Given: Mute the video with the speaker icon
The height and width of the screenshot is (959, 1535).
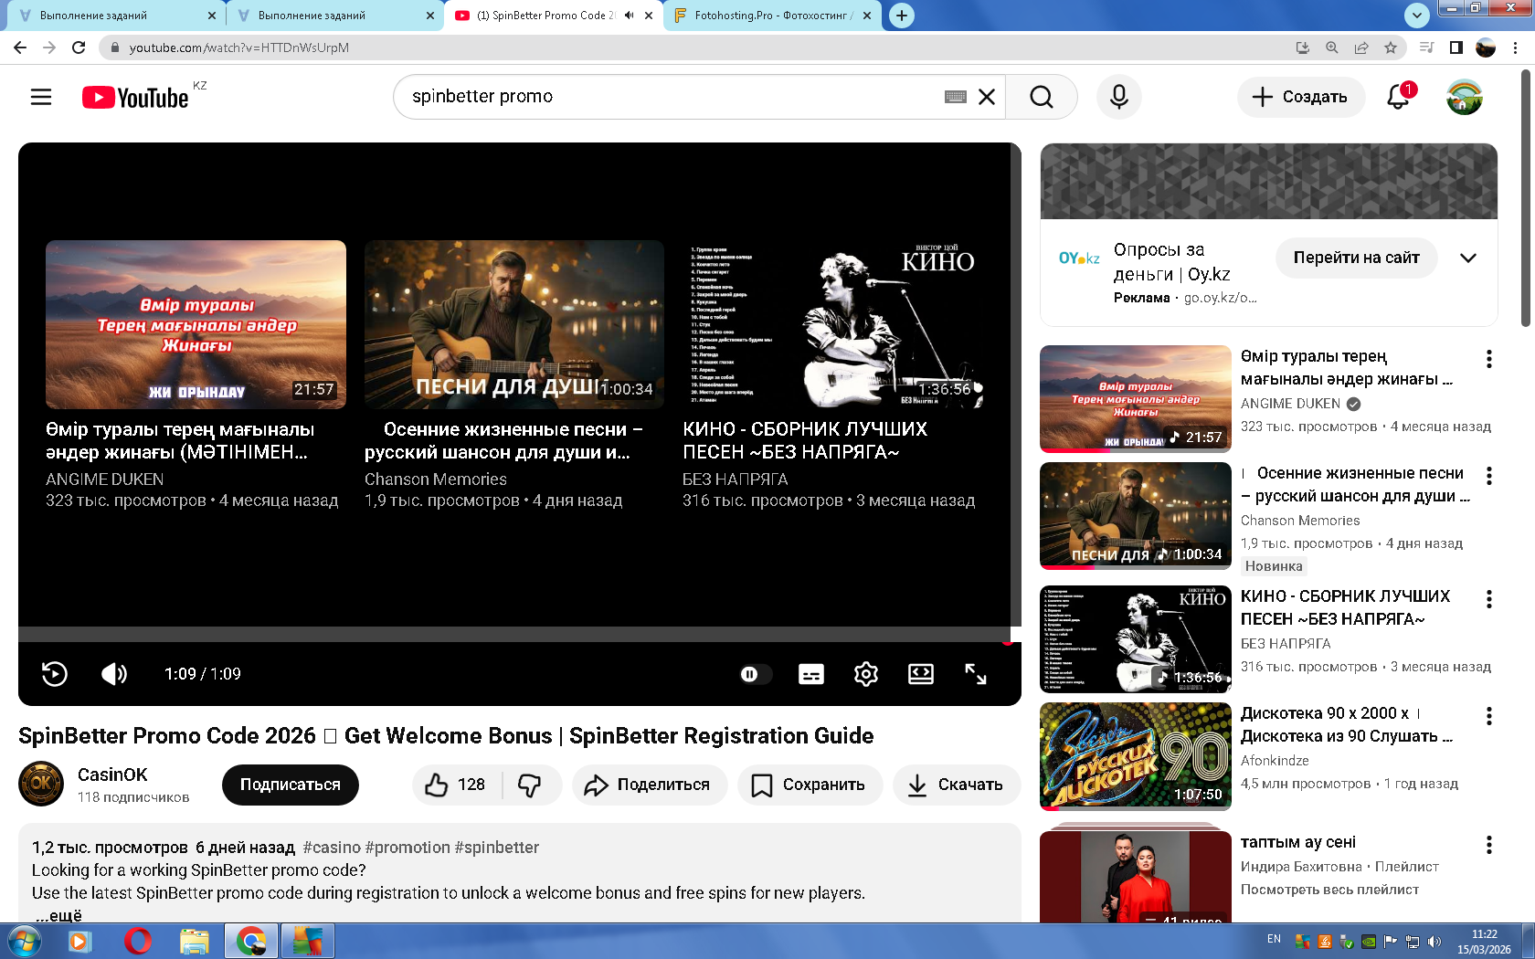Looking at the screenshot, I should pyautogui.click(x=114, y=674).
